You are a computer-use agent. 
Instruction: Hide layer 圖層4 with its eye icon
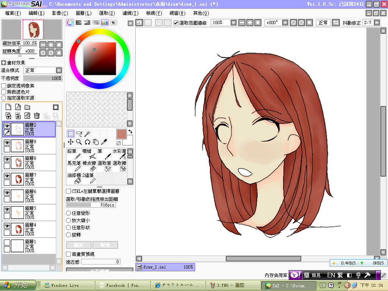[x=7, y=226]
